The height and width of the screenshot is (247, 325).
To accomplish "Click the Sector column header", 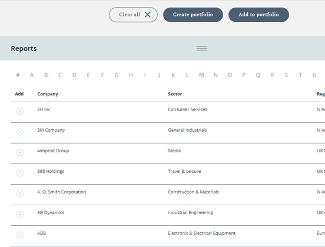I will coord(175,94).
